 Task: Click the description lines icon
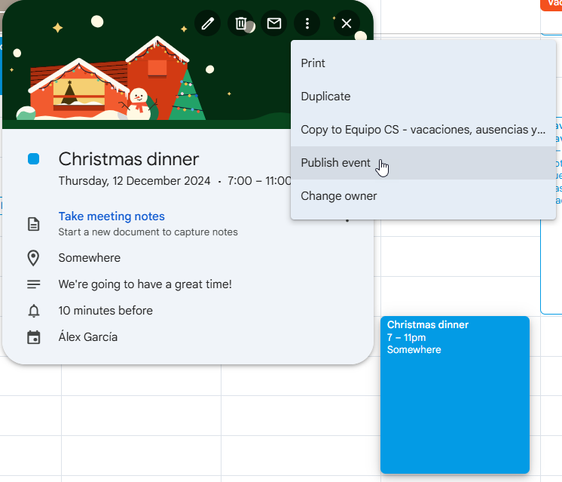click(x=33, y=284)
